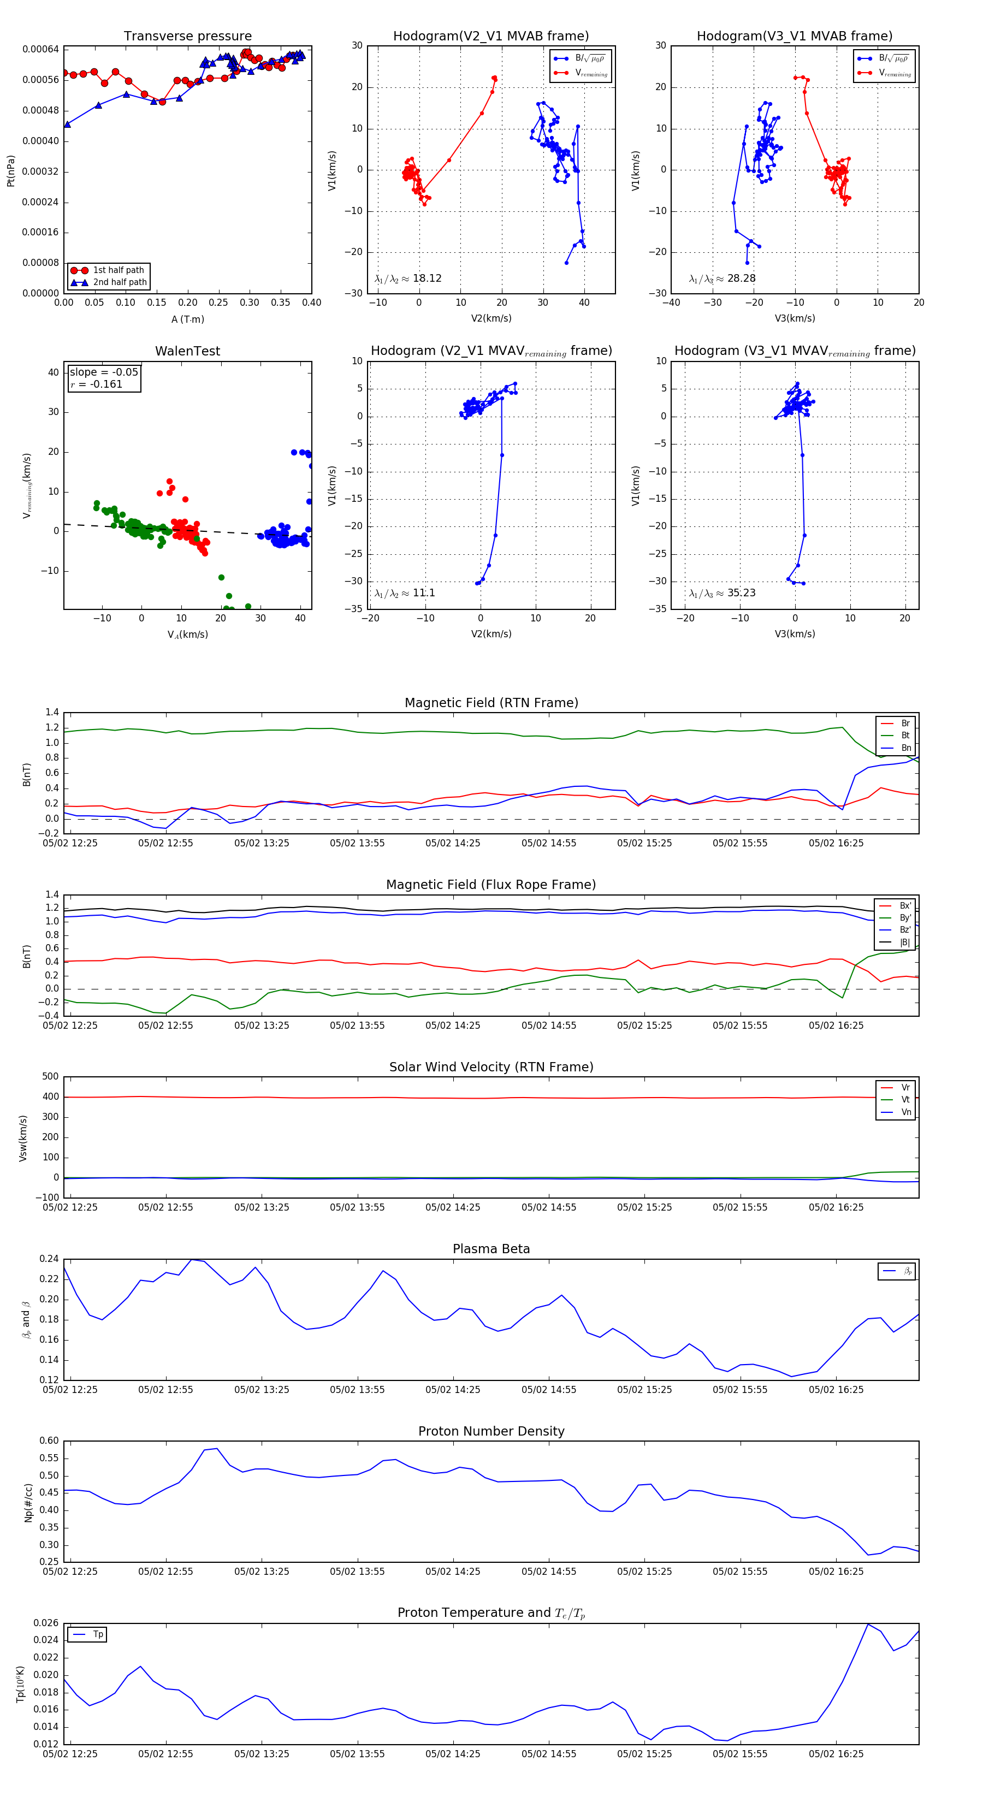Click the "500" tick on Solar Wind Velocity plot
The image size is (983, 1802).
pyautogui.click(x=50, y=1077)
